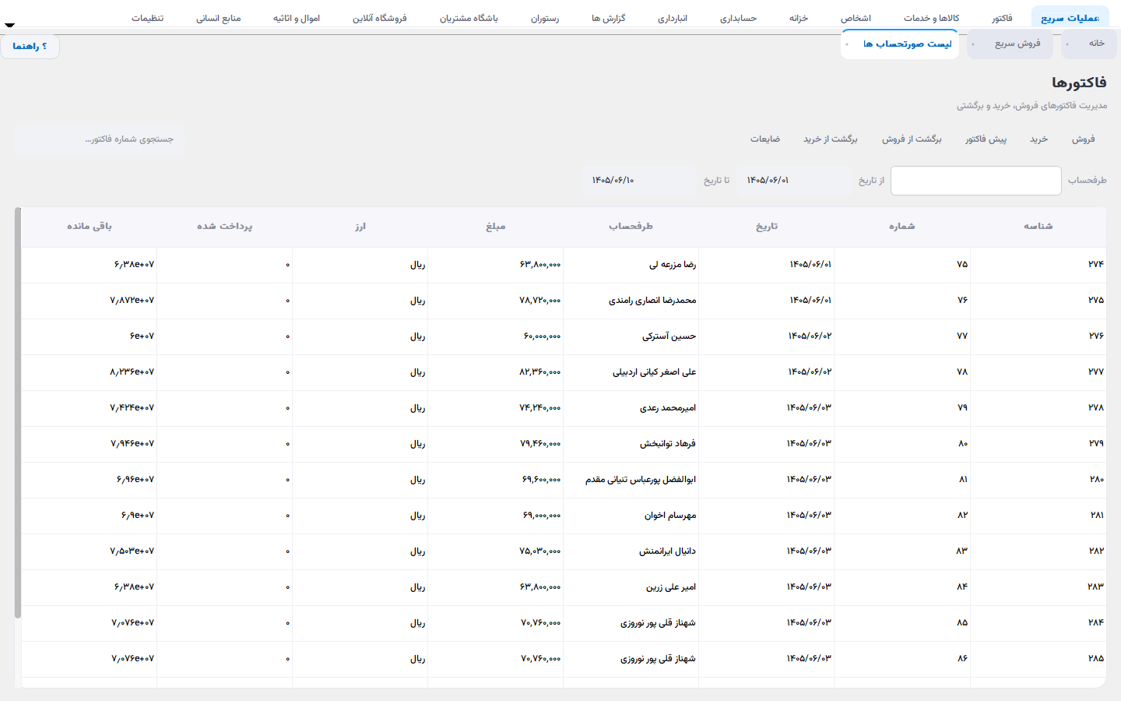
Task: Collapse the ribbon using the black triangle arrow
Action: pyautogui.click(x=9, y=25)
